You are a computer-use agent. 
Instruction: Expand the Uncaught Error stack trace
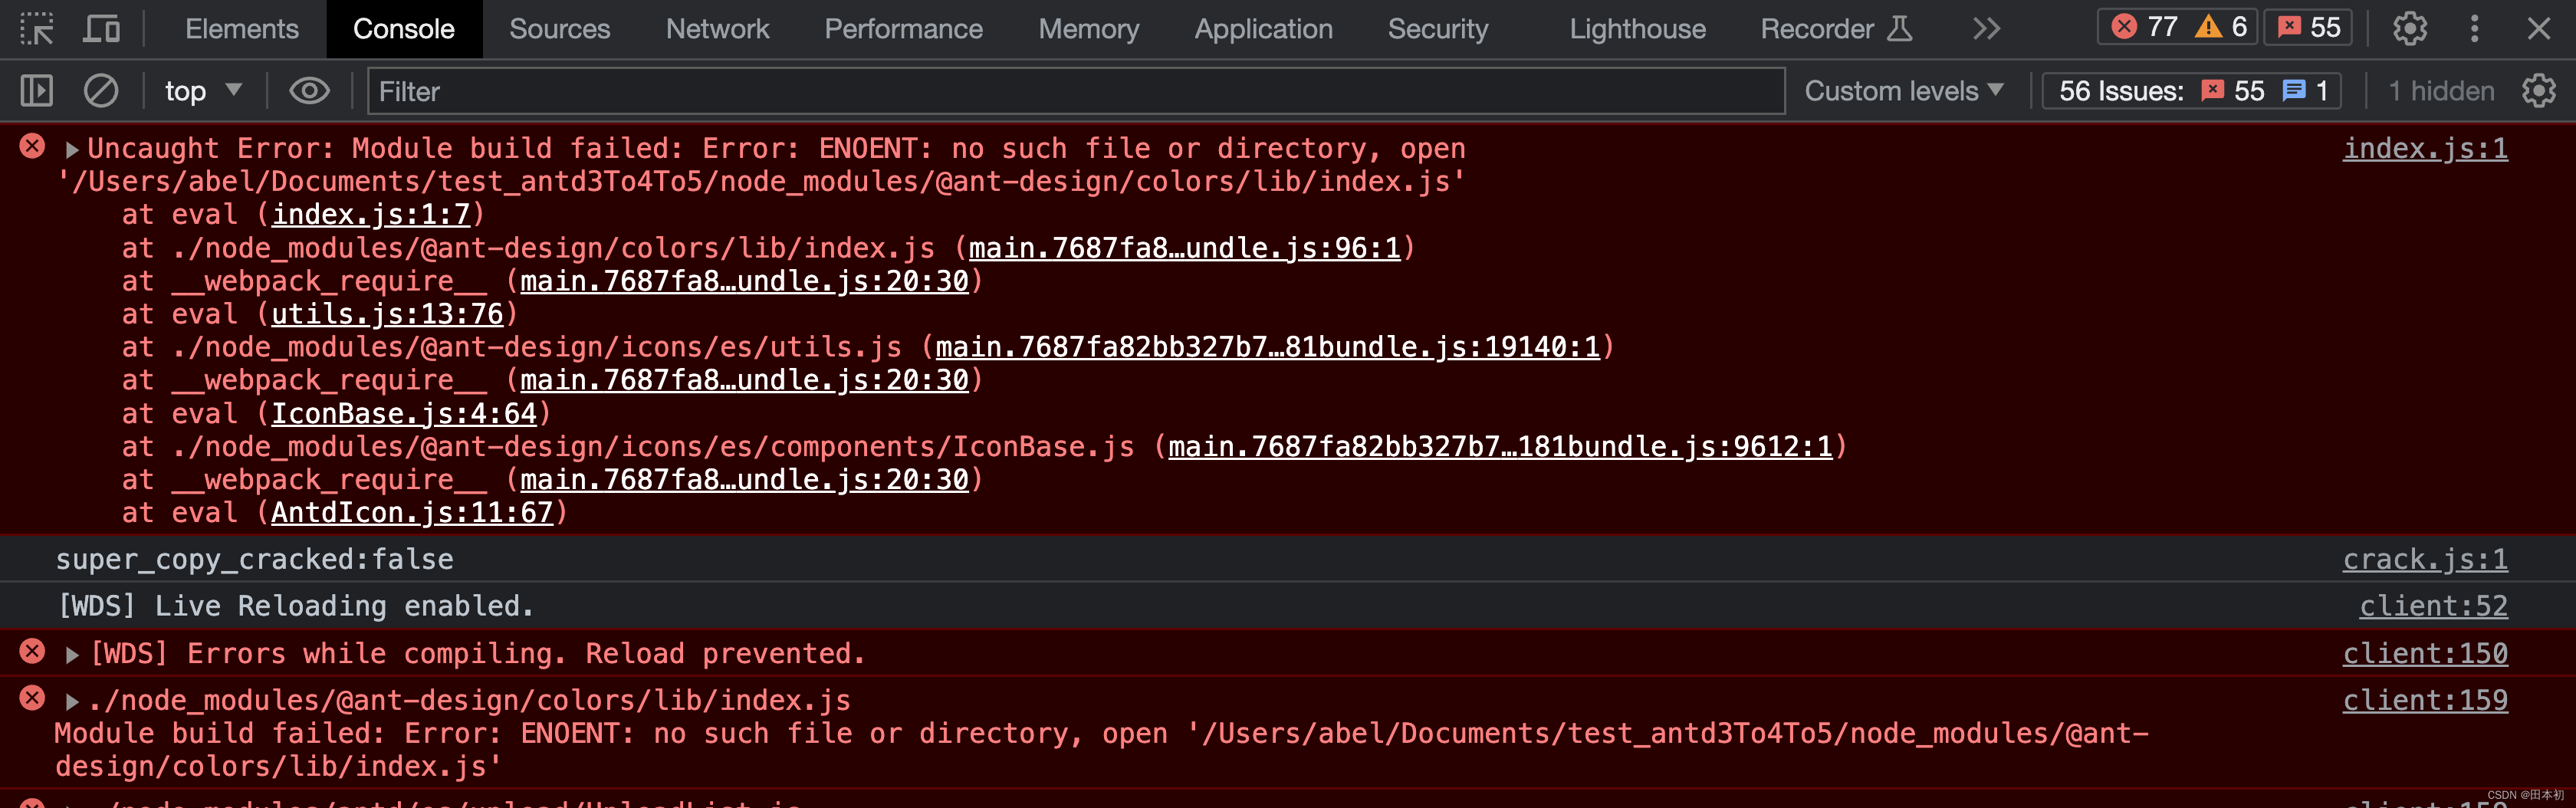[72, 150]
